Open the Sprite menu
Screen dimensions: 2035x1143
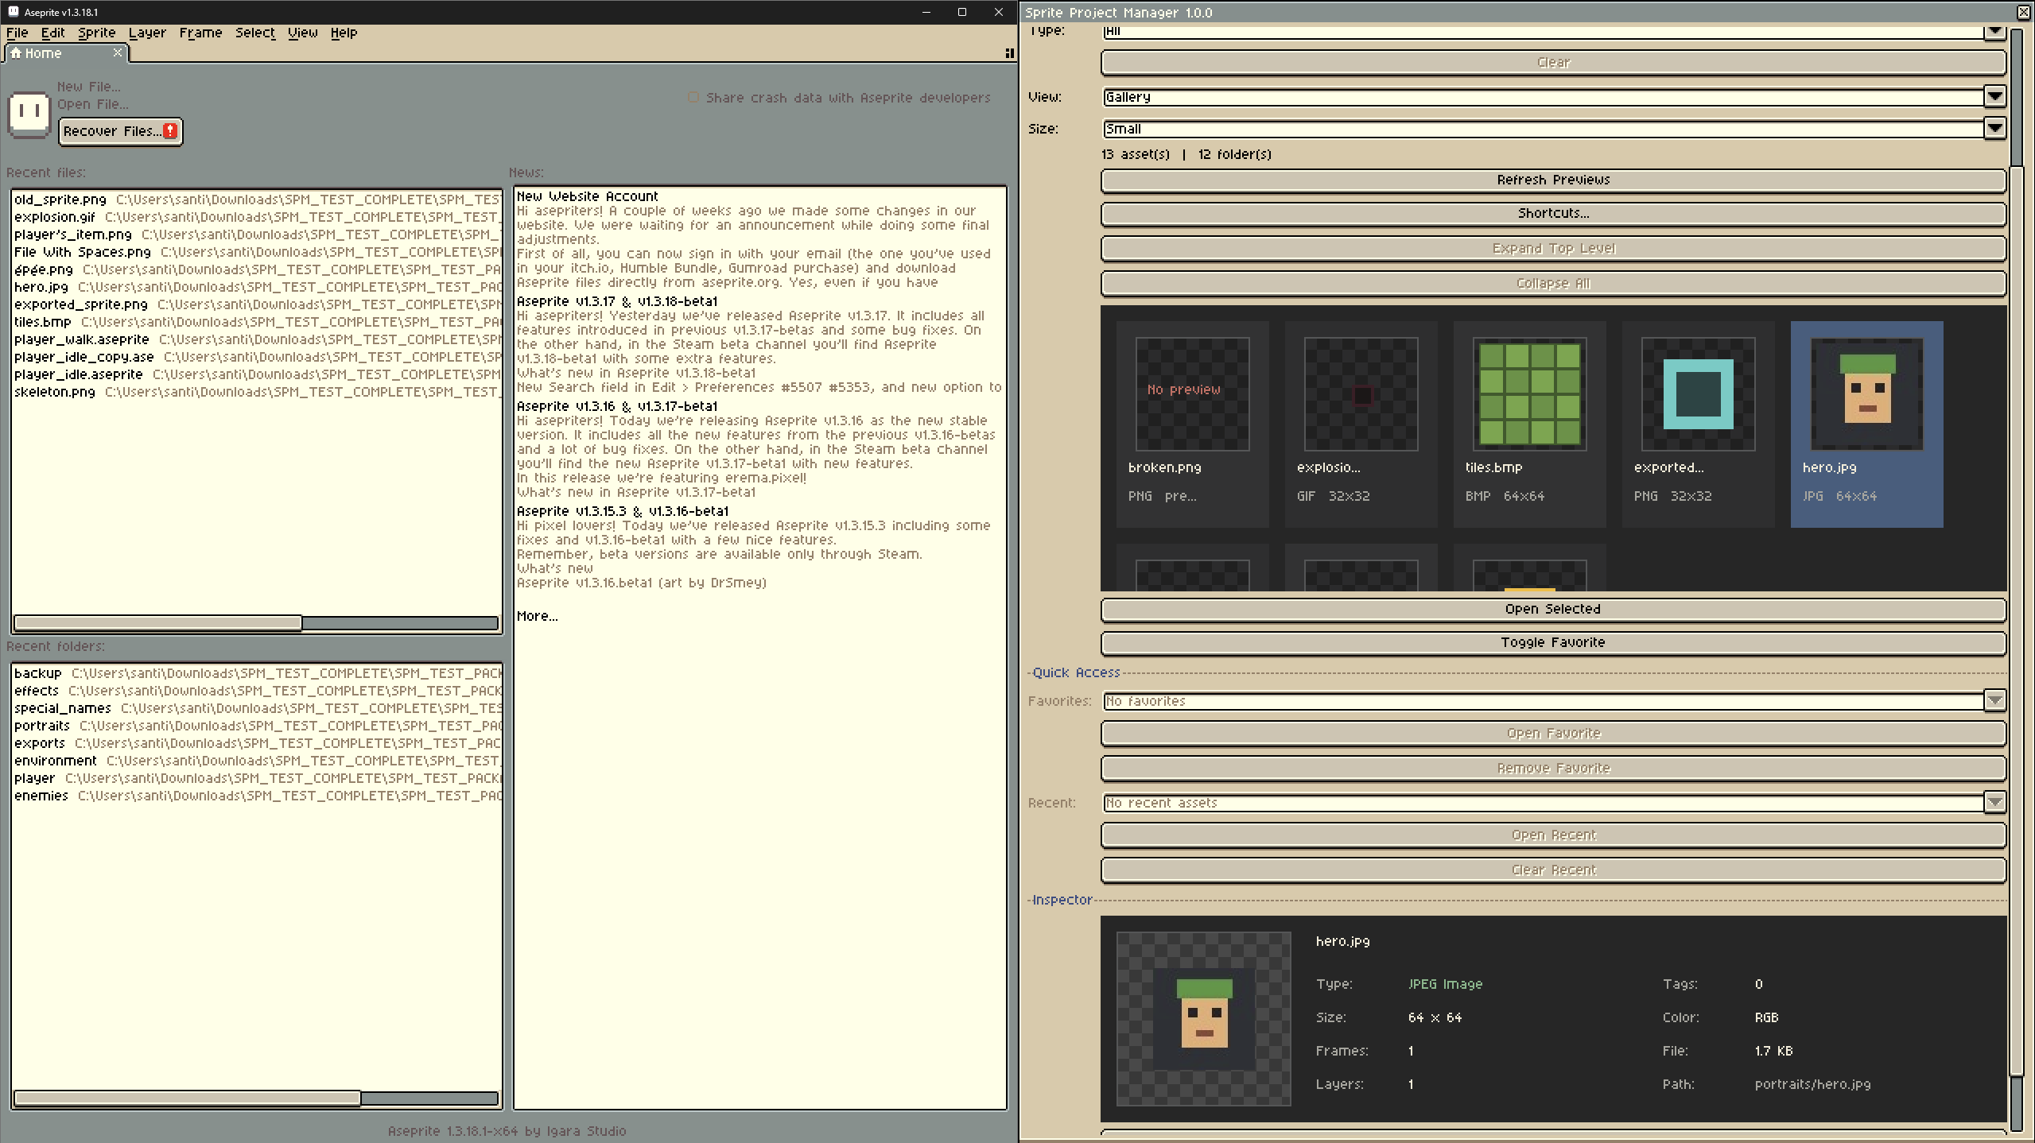[97, 33]
